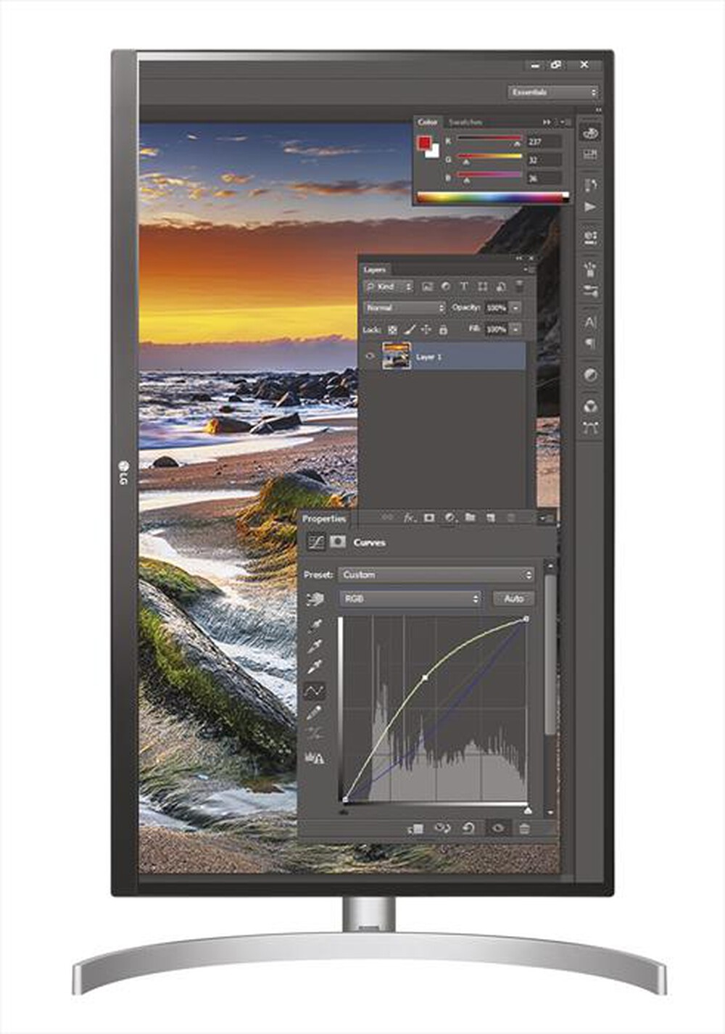Screen dimensions: 725x1034
Task: Open the Paths icon in the dock
Action: tap(590, 428)
